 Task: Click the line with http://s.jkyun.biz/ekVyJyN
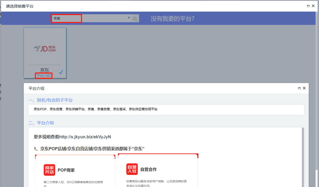pyautogui.click(x=73, y=137)
